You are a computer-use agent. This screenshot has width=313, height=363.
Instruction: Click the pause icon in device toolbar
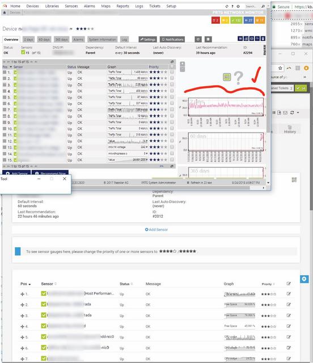click(240, 39)
